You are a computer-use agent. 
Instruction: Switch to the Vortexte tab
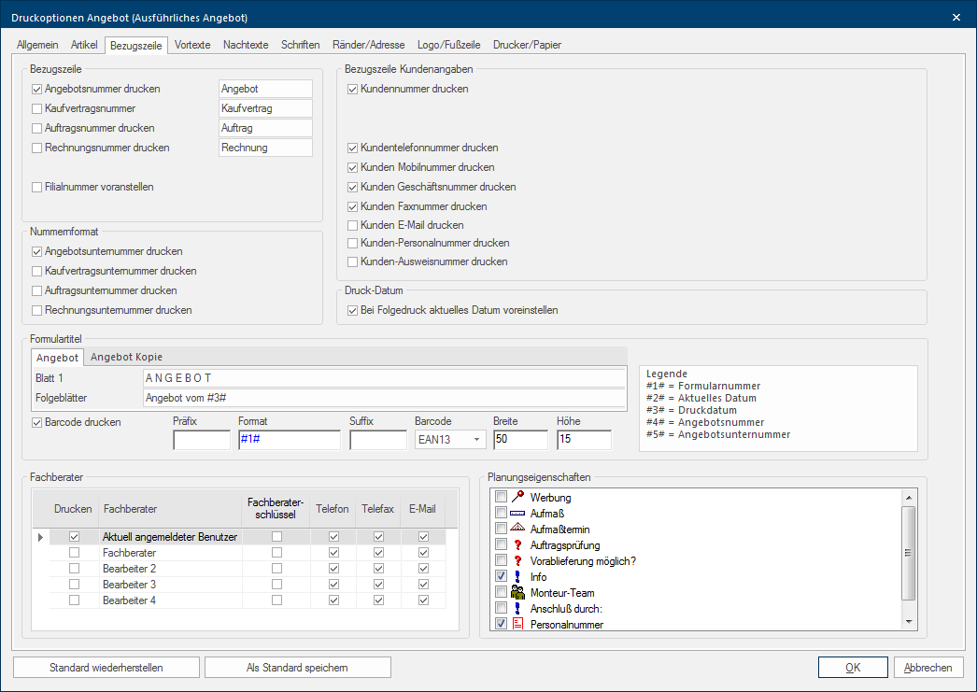pyautogui.click(x=192, y=45)
